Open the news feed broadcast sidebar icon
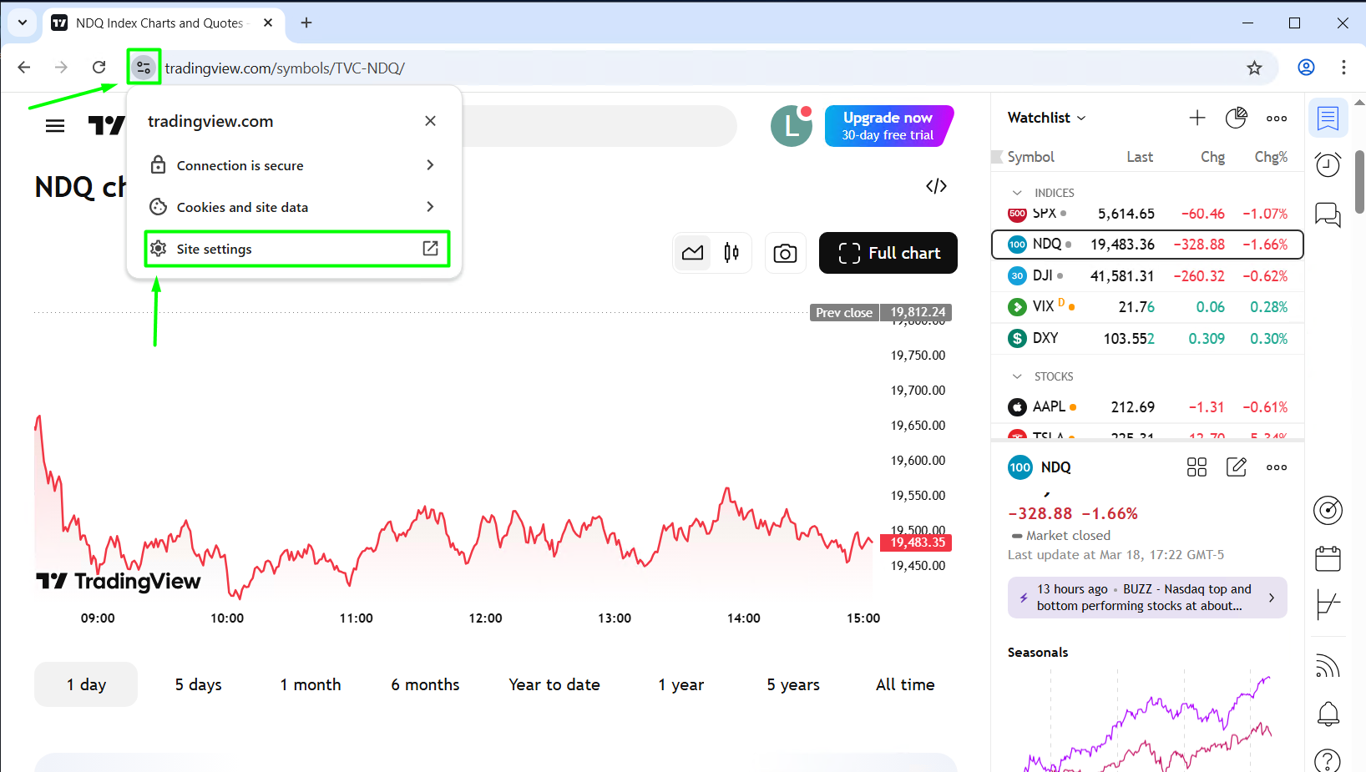Viewport: 1366px width, 772px height. click(1328, 665)
